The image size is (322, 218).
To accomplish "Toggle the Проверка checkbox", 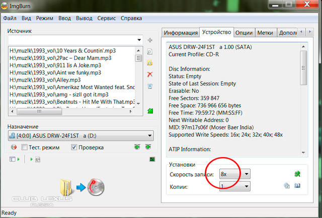I will (74, 148).
